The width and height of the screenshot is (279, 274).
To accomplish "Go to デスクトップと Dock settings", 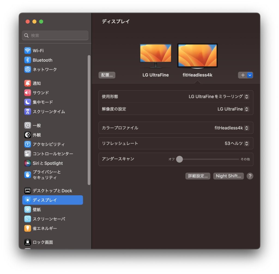I will (x=52, y=191).
